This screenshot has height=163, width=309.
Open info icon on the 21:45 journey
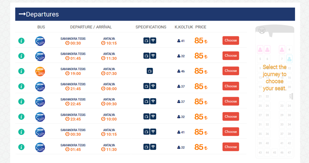pos(21,86)
